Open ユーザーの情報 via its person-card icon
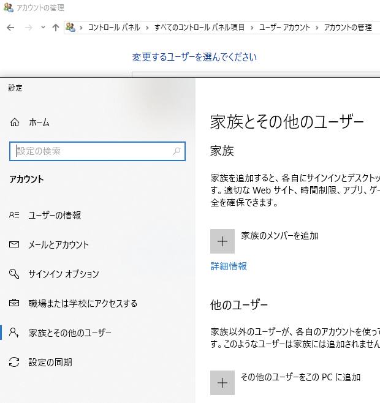Screen dimensions: 380x403 15,216
